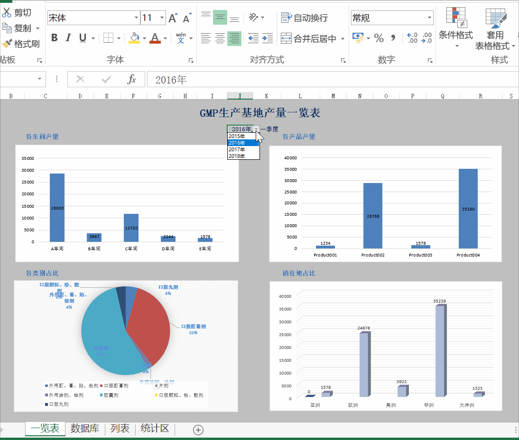Switch to the 数据库 sheet tab
Screen dimensions: 519x440
pyautogui.click(x=85, y=429)
